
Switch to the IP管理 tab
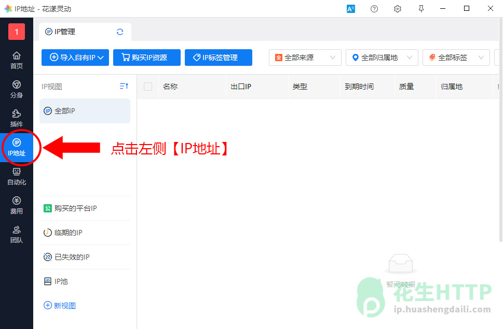click(85, 32)
